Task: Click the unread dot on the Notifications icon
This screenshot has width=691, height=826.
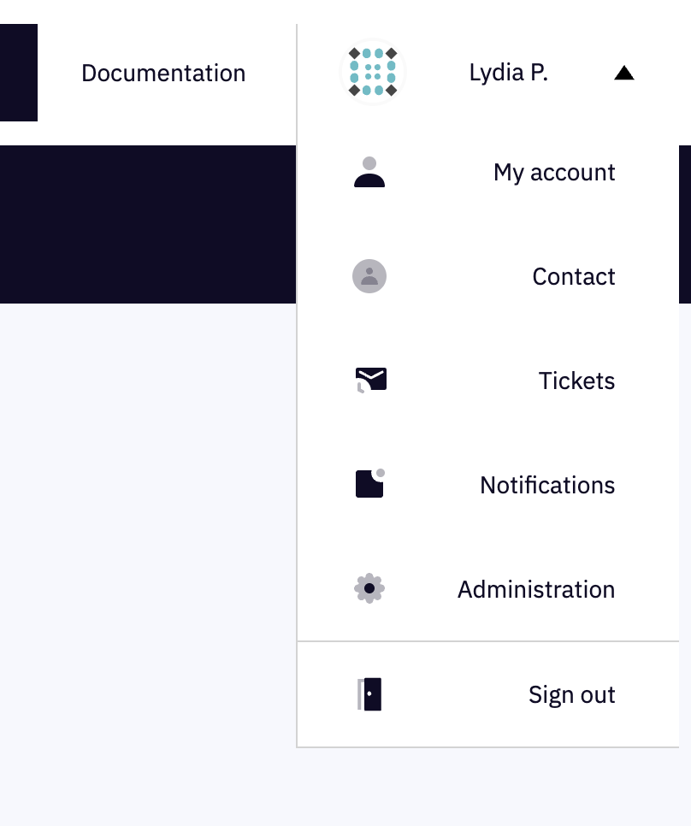Action: [381, 473]
